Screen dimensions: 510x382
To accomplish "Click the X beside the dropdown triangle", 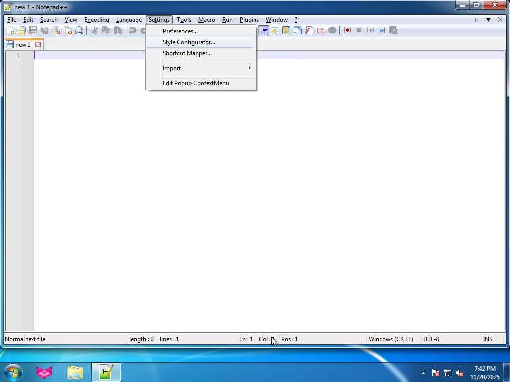I will pyautogui.click(x=500, y=20).
